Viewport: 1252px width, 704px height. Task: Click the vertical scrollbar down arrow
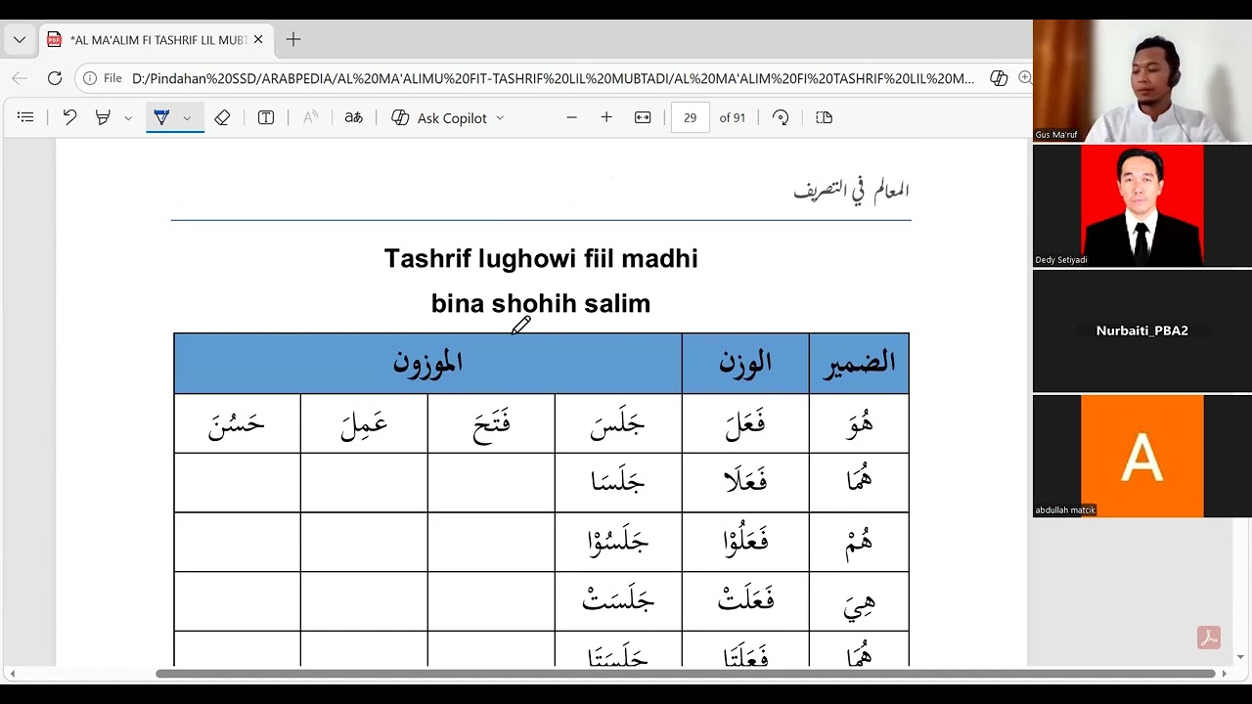[x=1241, y=657]
